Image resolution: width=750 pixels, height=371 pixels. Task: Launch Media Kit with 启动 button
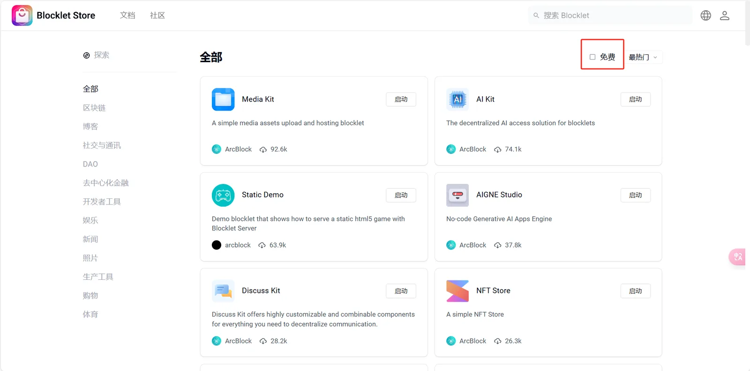[x=401, y=99]
